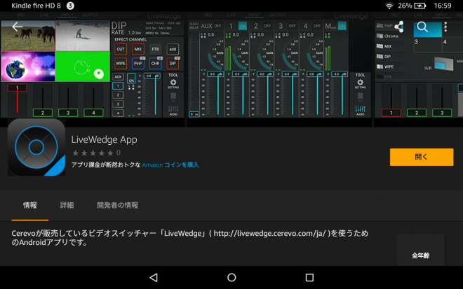
Task: Switch to the 詳細 tab
Action: click(67, 205)
